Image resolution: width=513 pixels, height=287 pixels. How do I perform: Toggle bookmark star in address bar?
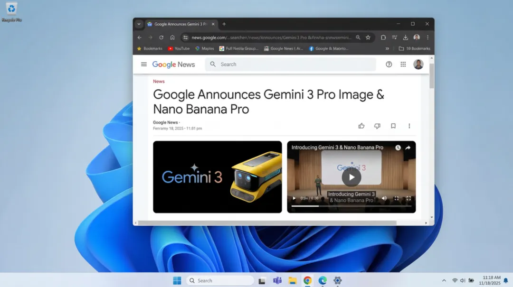[368, 37]
